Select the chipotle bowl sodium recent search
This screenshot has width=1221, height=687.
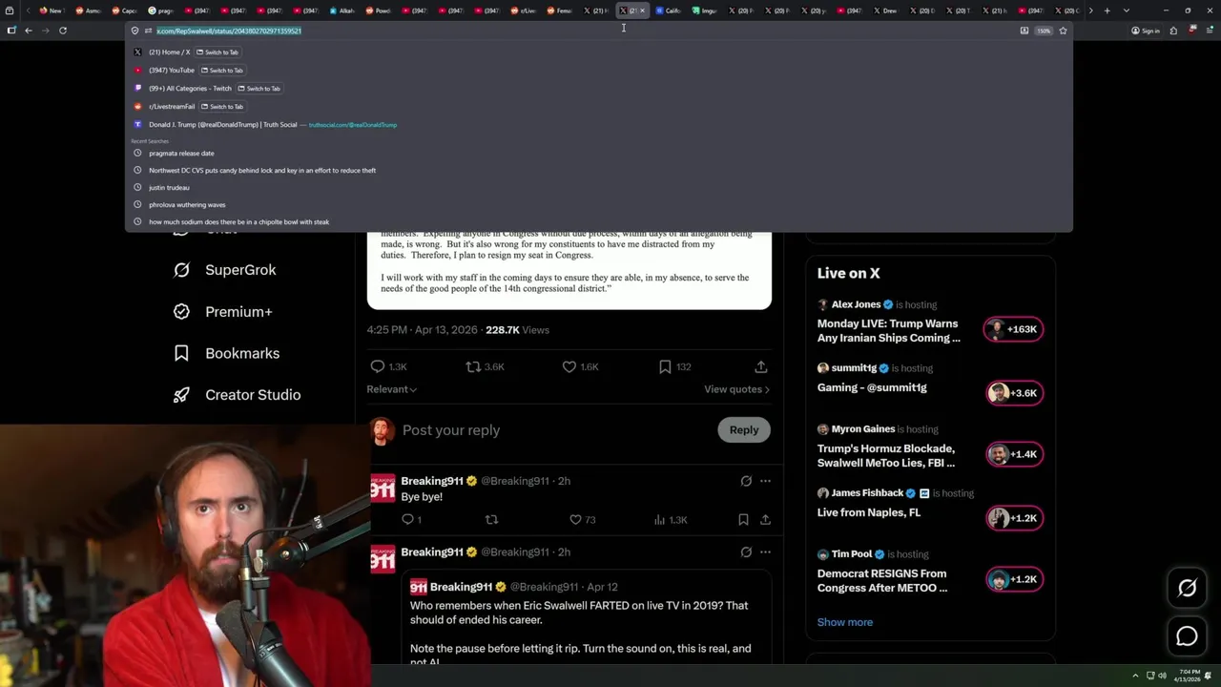(599, 221)
